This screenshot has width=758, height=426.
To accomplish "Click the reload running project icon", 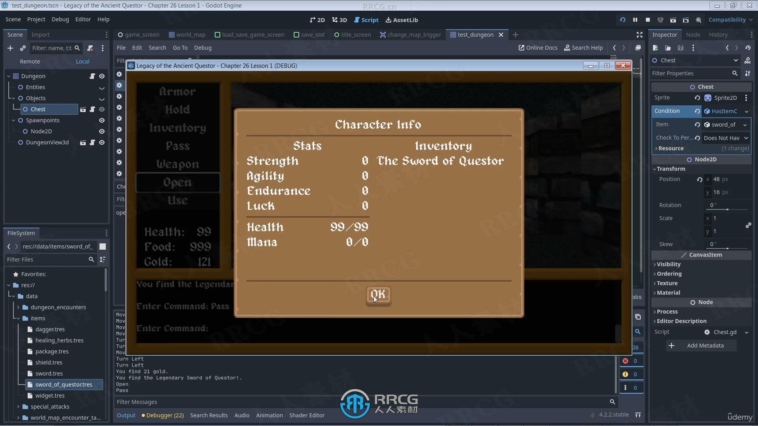I will click(623, 20).
